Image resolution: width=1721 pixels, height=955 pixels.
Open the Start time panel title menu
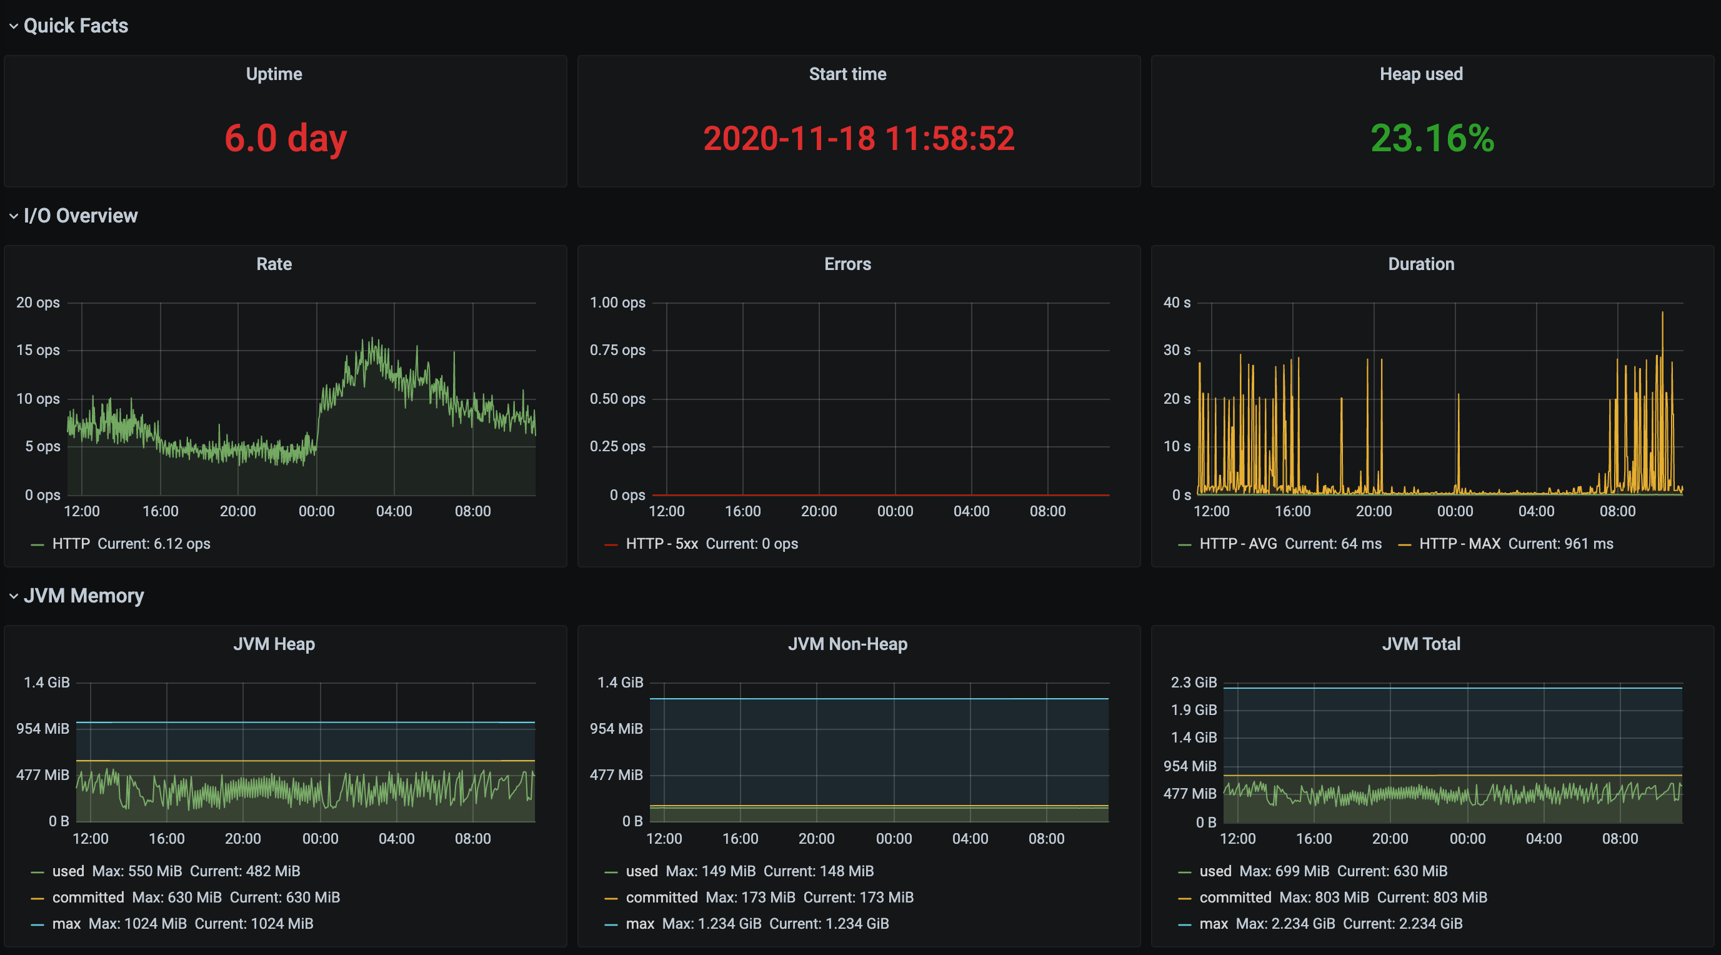847,74
